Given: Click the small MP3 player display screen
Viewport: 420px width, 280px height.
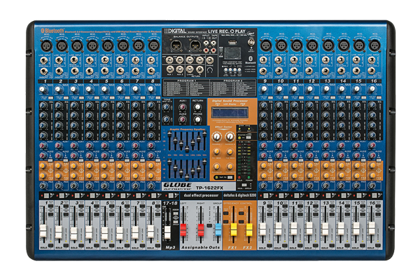Looking at the screenshot, I should (x=232, y=53).
